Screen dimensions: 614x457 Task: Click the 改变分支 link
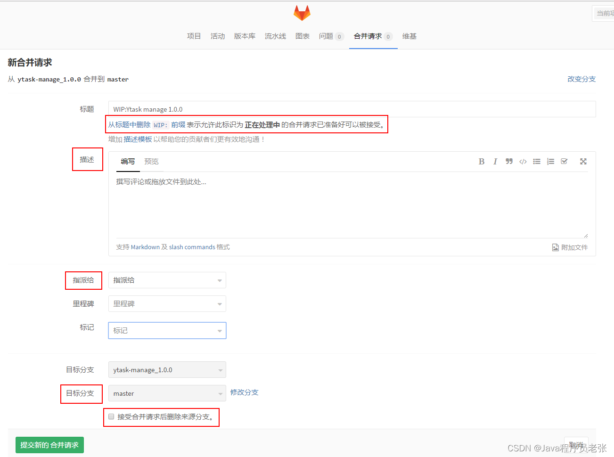pos(581,79)
